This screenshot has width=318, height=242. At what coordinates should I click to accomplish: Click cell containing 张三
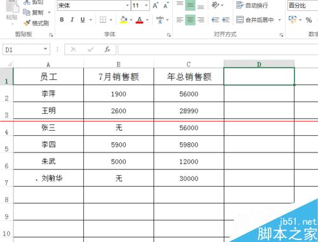[x=48, y=128]
